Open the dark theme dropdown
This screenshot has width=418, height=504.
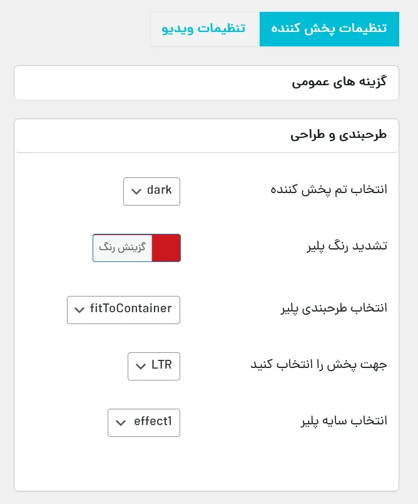151,191
